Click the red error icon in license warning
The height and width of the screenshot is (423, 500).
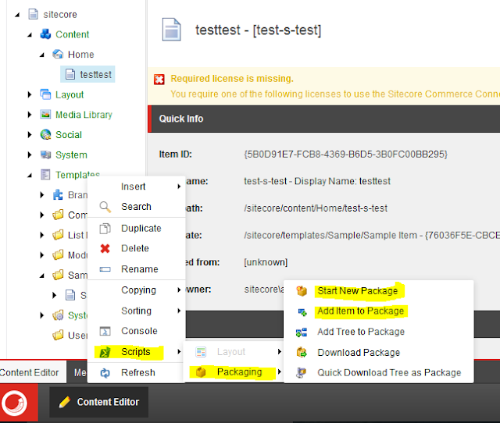(159, 80)
